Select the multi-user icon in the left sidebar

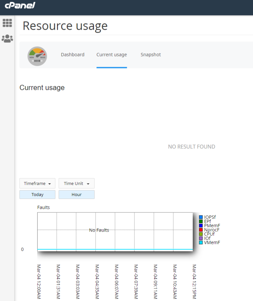click(7, 38)
